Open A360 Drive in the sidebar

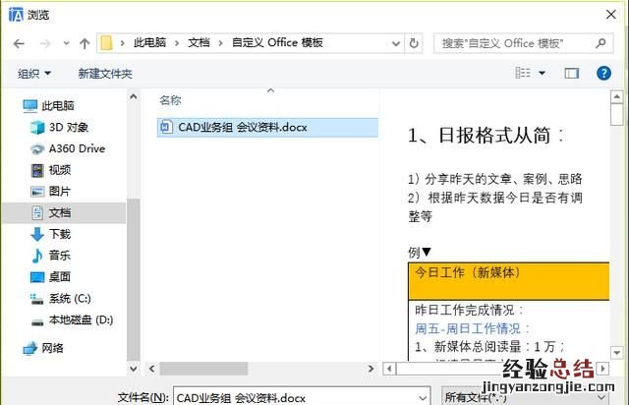pyautogui.click(x=68, y=148)
